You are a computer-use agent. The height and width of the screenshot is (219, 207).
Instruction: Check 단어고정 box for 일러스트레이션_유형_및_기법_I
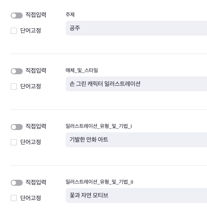[x=14, y=142]
